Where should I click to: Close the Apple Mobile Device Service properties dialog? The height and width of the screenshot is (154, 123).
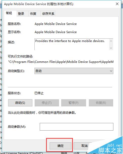pos(117,4)
